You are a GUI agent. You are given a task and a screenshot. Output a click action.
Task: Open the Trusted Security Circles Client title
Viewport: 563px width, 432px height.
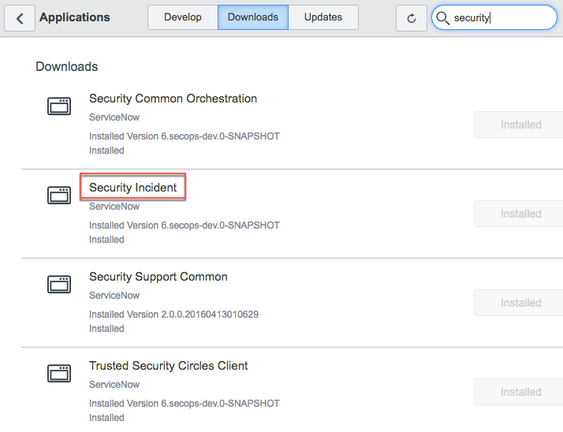pos(169,366)
